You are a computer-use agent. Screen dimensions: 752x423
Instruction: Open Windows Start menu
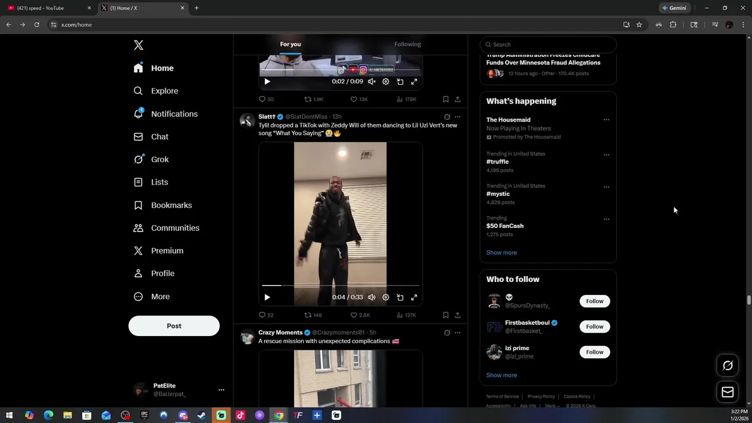pos(9,415)
